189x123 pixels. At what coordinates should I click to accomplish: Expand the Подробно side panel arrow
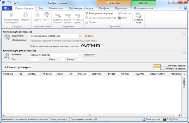(x=184, y=75)
